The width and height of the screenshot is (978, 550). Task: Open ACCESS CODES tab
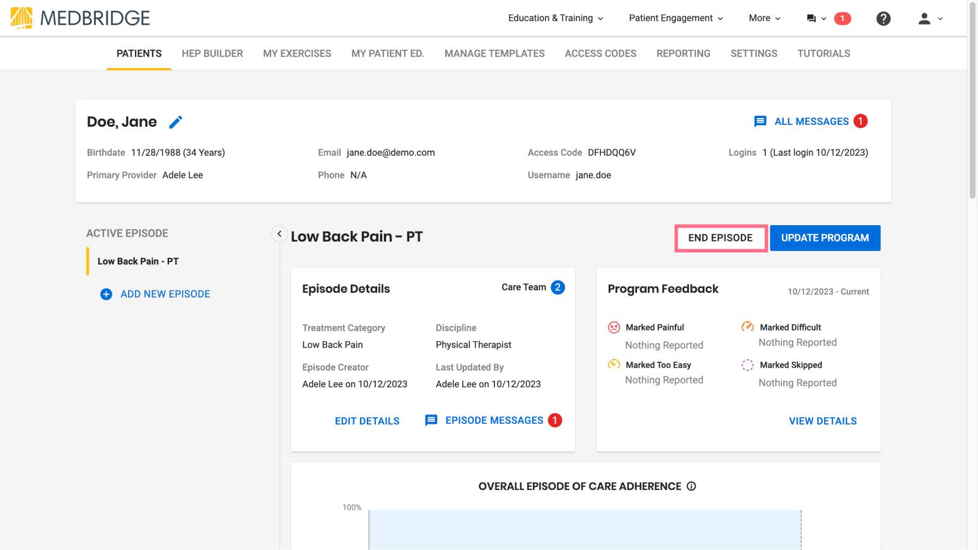click(x=600, y=54)
